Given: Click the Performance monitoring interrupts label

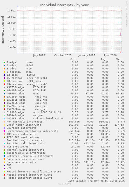Looking at the screenshot, I should click(x=32, y=131).
